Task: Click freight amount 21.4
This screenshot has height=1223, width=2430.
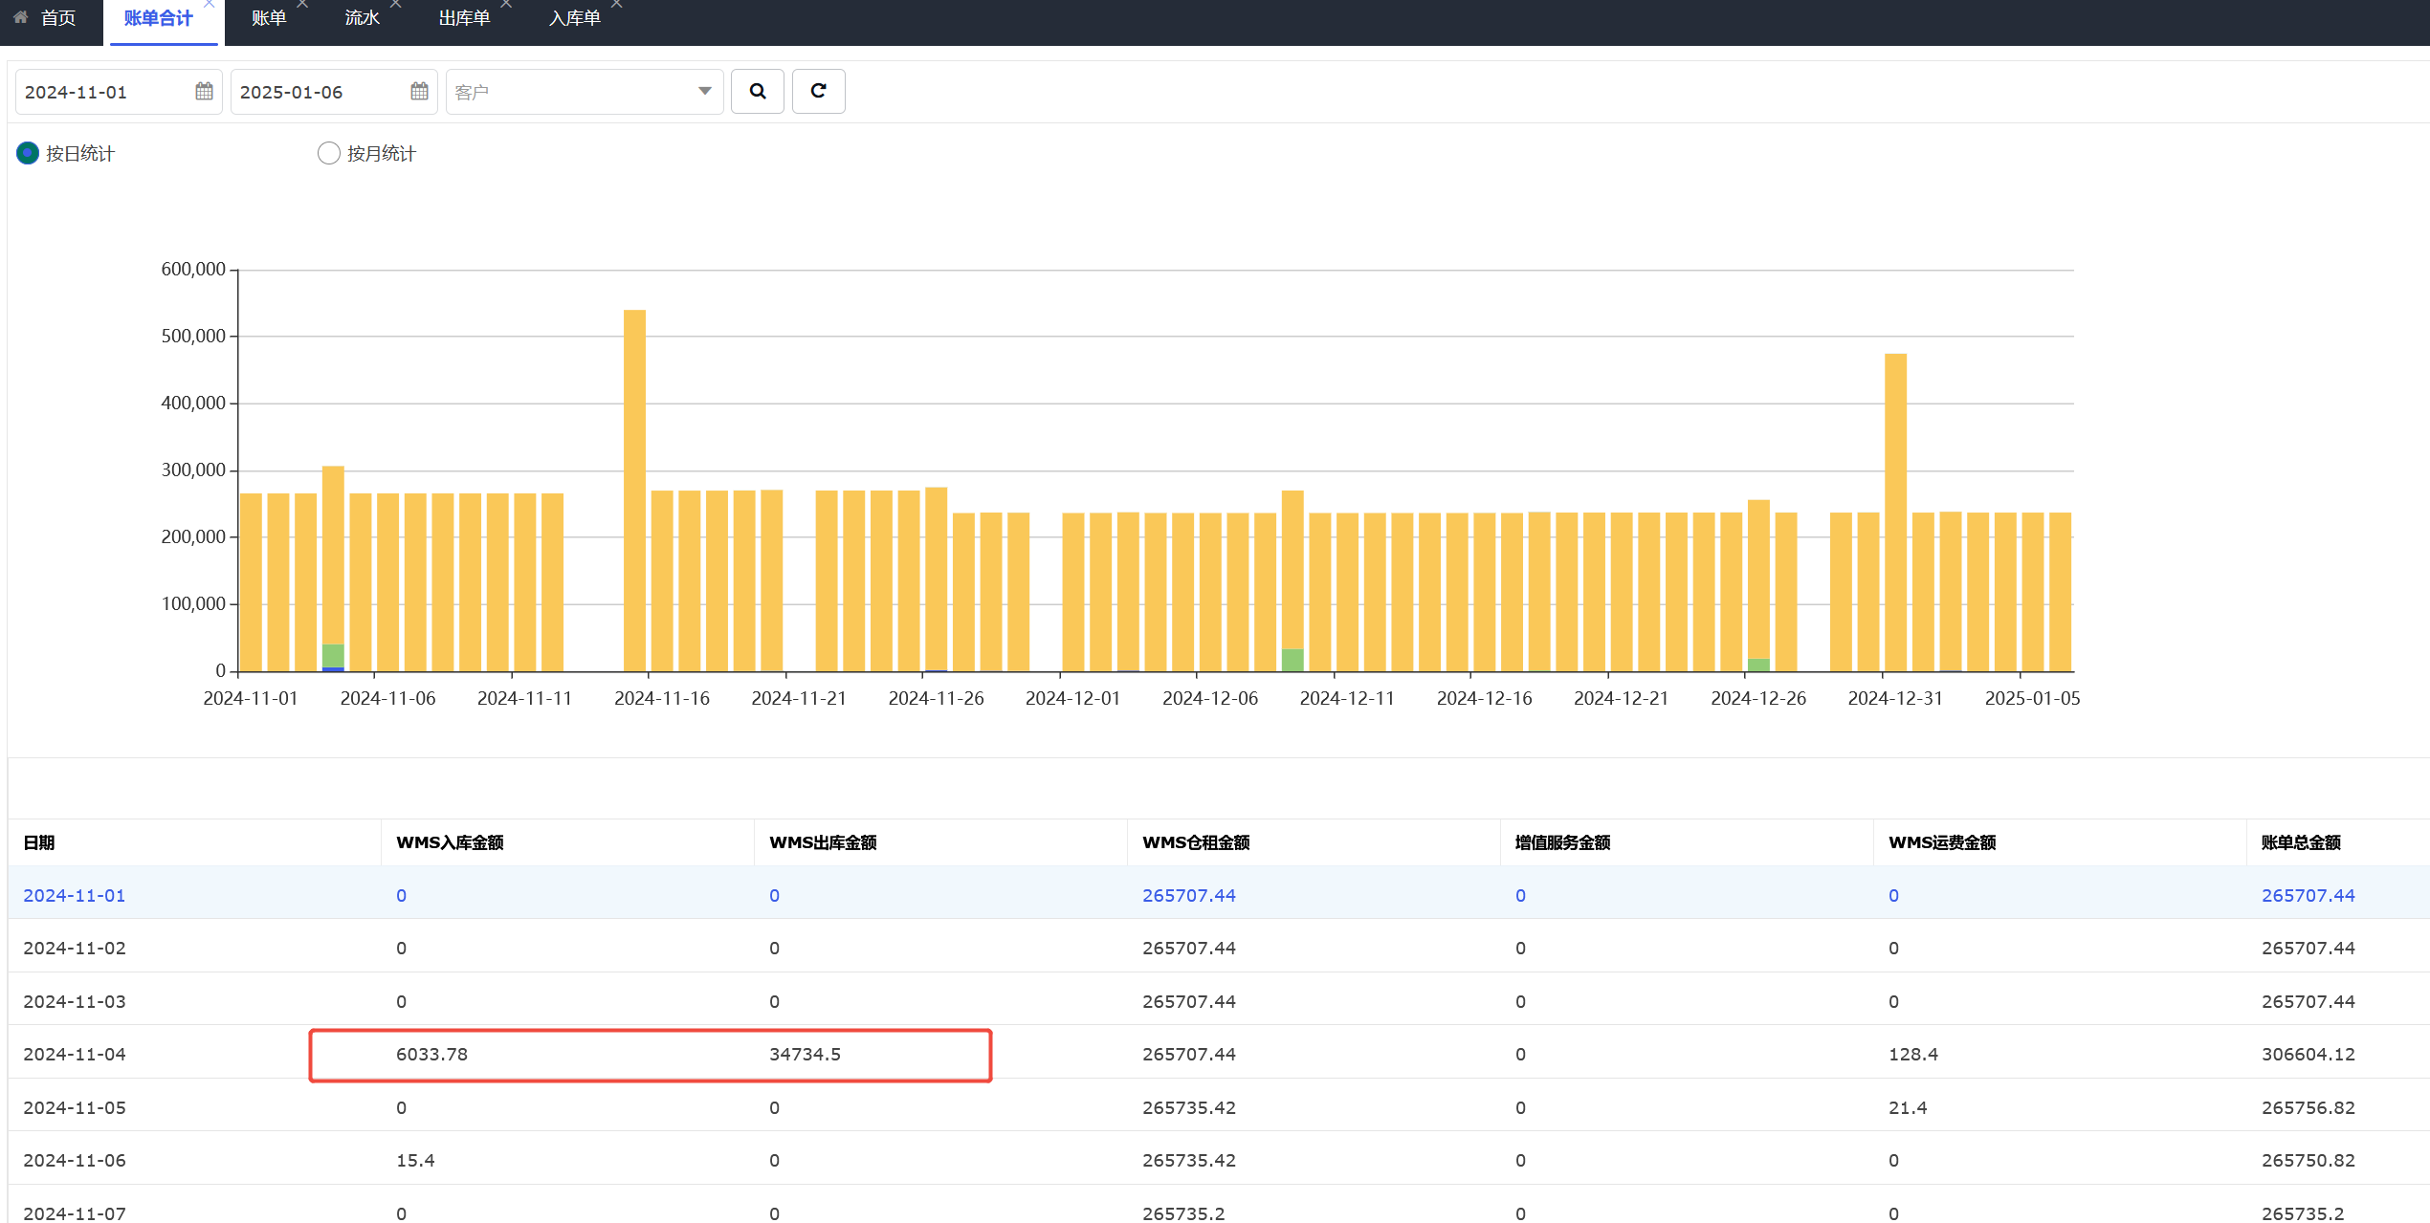Action: (1908, 1107)
